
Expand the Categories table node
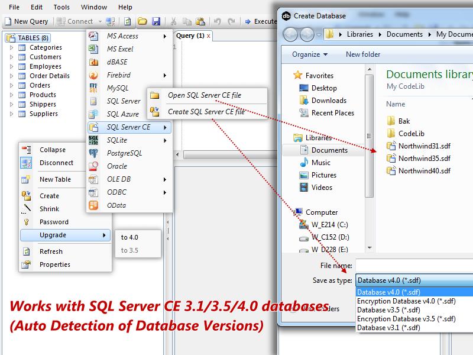11,47
